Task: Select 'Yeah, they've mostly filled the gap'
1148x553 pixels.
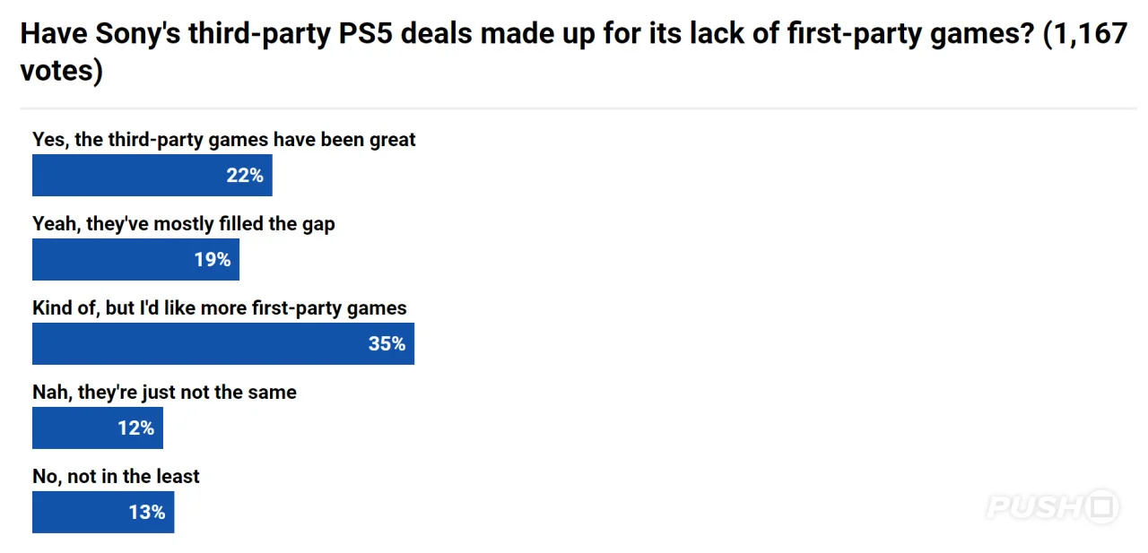Action: (x=184, y=223)
